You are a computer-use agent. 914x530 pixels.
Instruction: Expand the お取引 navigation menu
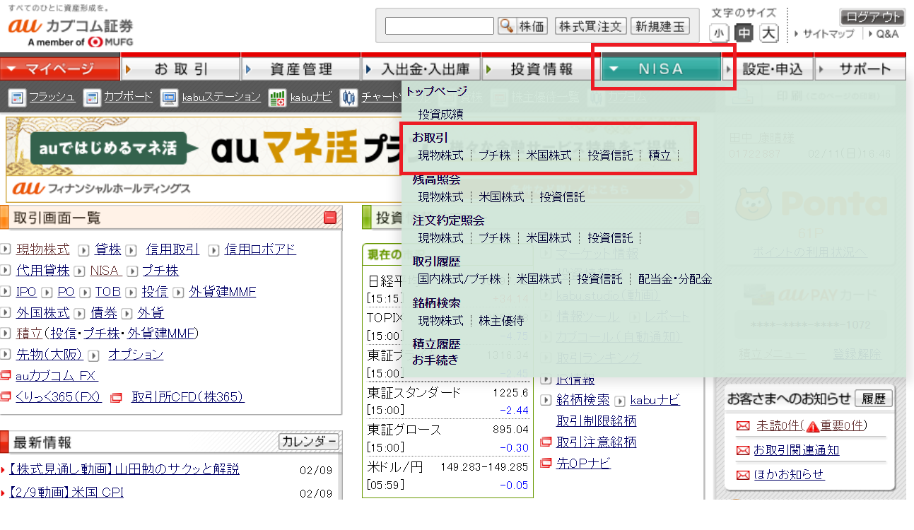coord(180,69)
